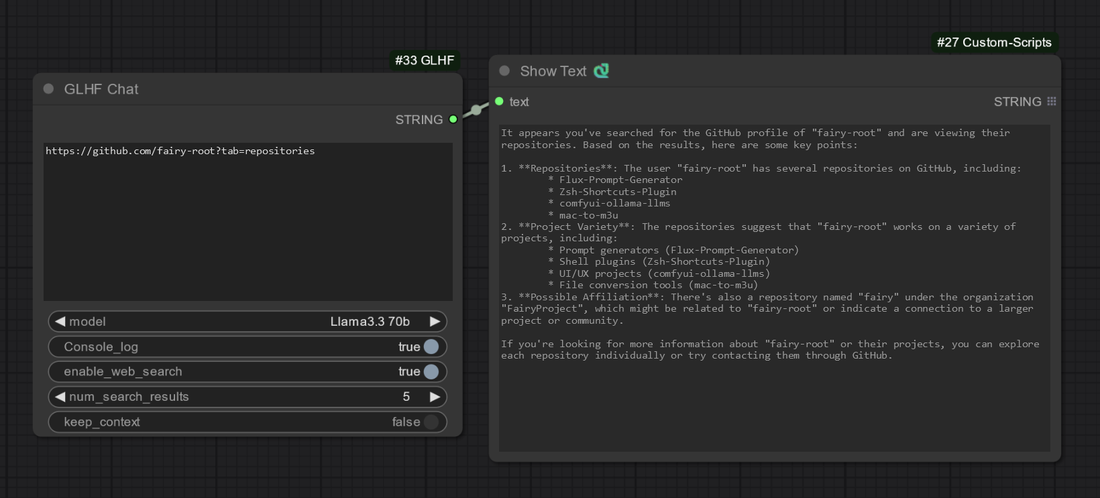Click the 'mac-to-m3u' list line in output

click(x=583, y=215)
